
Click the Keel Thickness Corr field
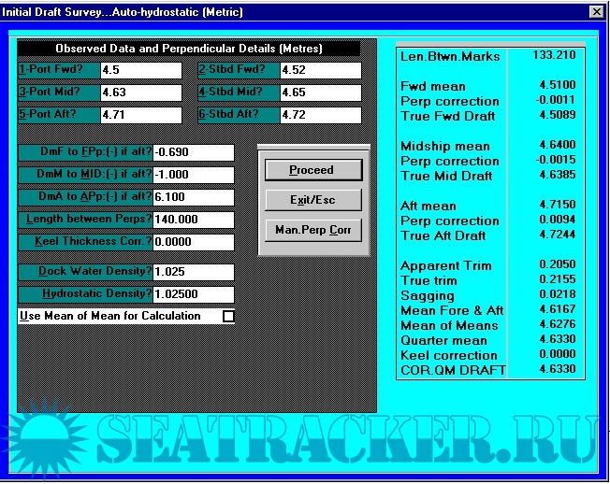tap(193, 242)
